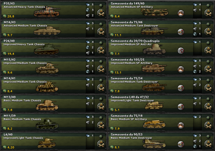Select the M13/40 Basic Medium Tank Chassis entry
This screenshot has width=215, height=151.
(54, 103)
